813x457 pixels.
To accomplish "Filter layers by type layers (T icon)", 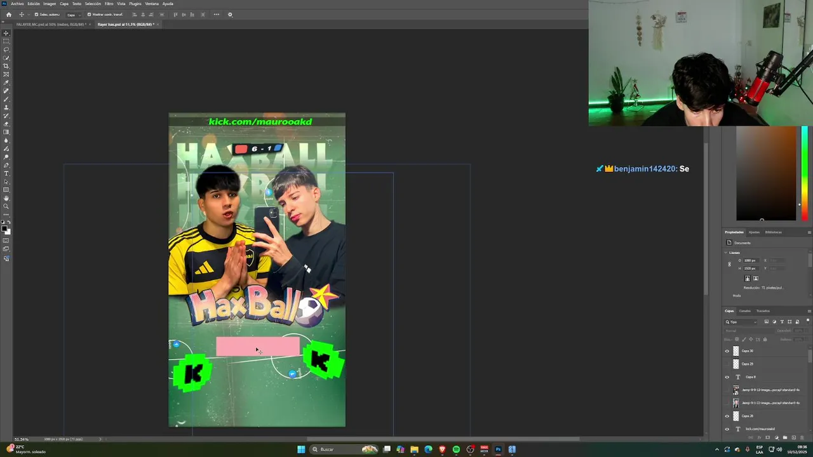I will 782,322.
